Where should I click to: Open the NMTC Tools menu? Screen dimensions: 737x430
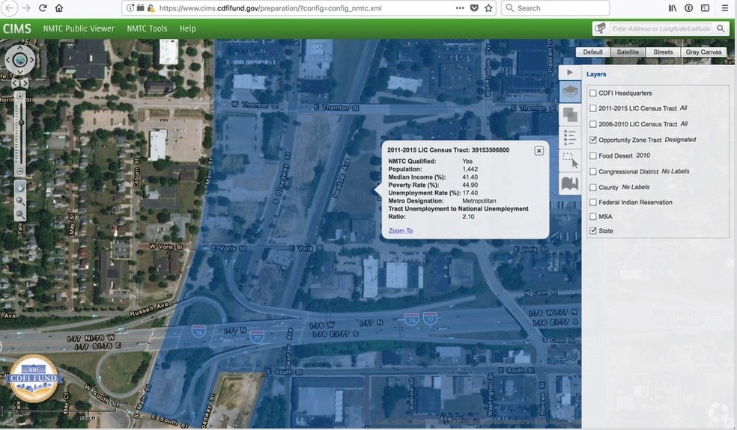pos(147,28)
